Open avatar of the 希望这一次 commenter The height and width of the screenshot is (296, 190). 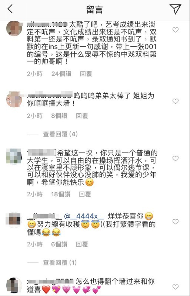point(14,156)
